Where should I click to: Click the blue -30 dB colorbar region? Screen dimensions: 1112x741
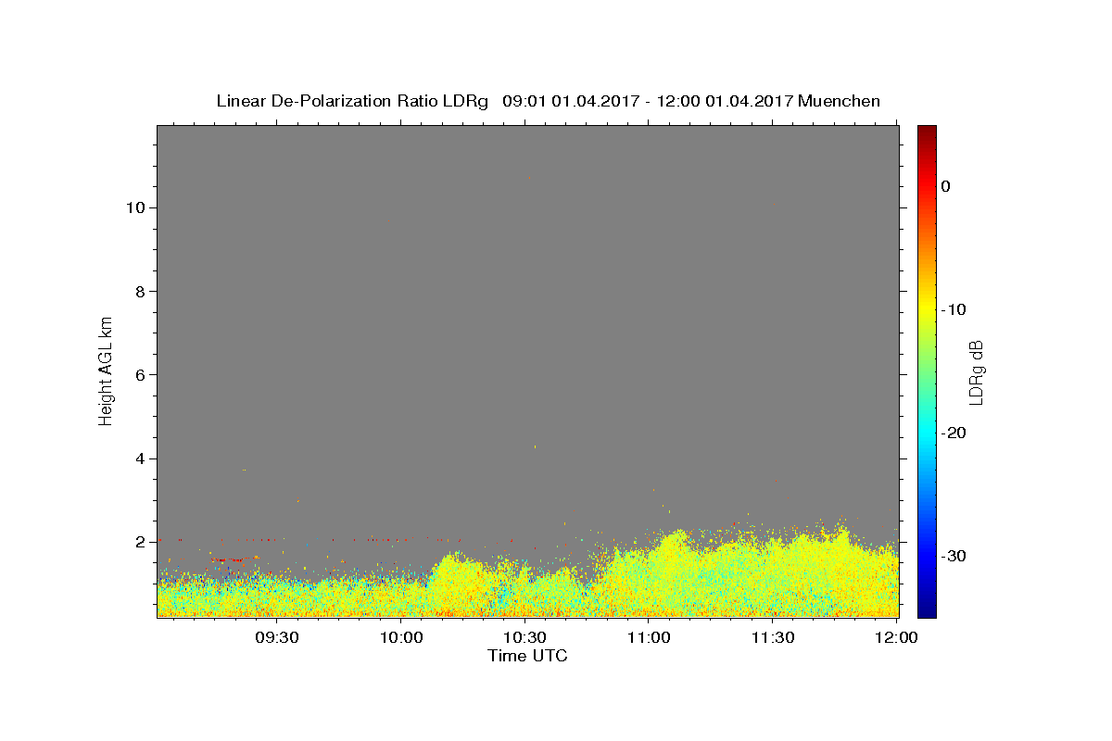tap(927, 556)
